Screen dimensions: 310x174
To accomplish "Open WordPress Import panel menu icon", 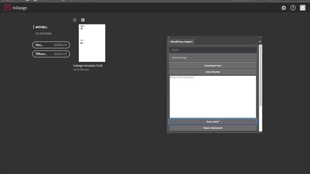I will point(260,42).
